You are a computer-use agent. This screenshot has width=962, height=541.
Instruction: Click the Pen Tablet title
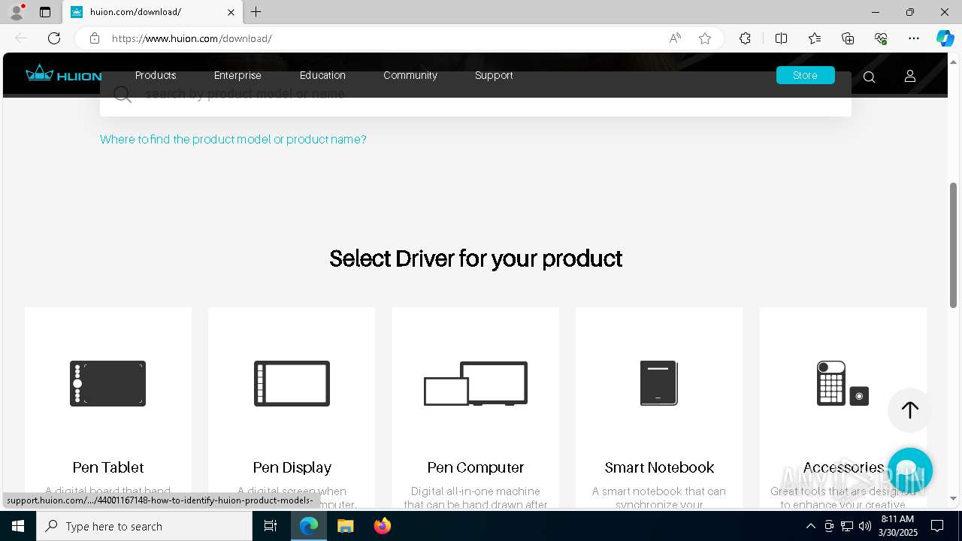pos(108,467)
